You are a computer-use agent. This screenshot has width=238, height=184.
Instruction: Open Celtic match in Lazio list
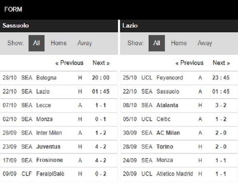click(179, 119)
